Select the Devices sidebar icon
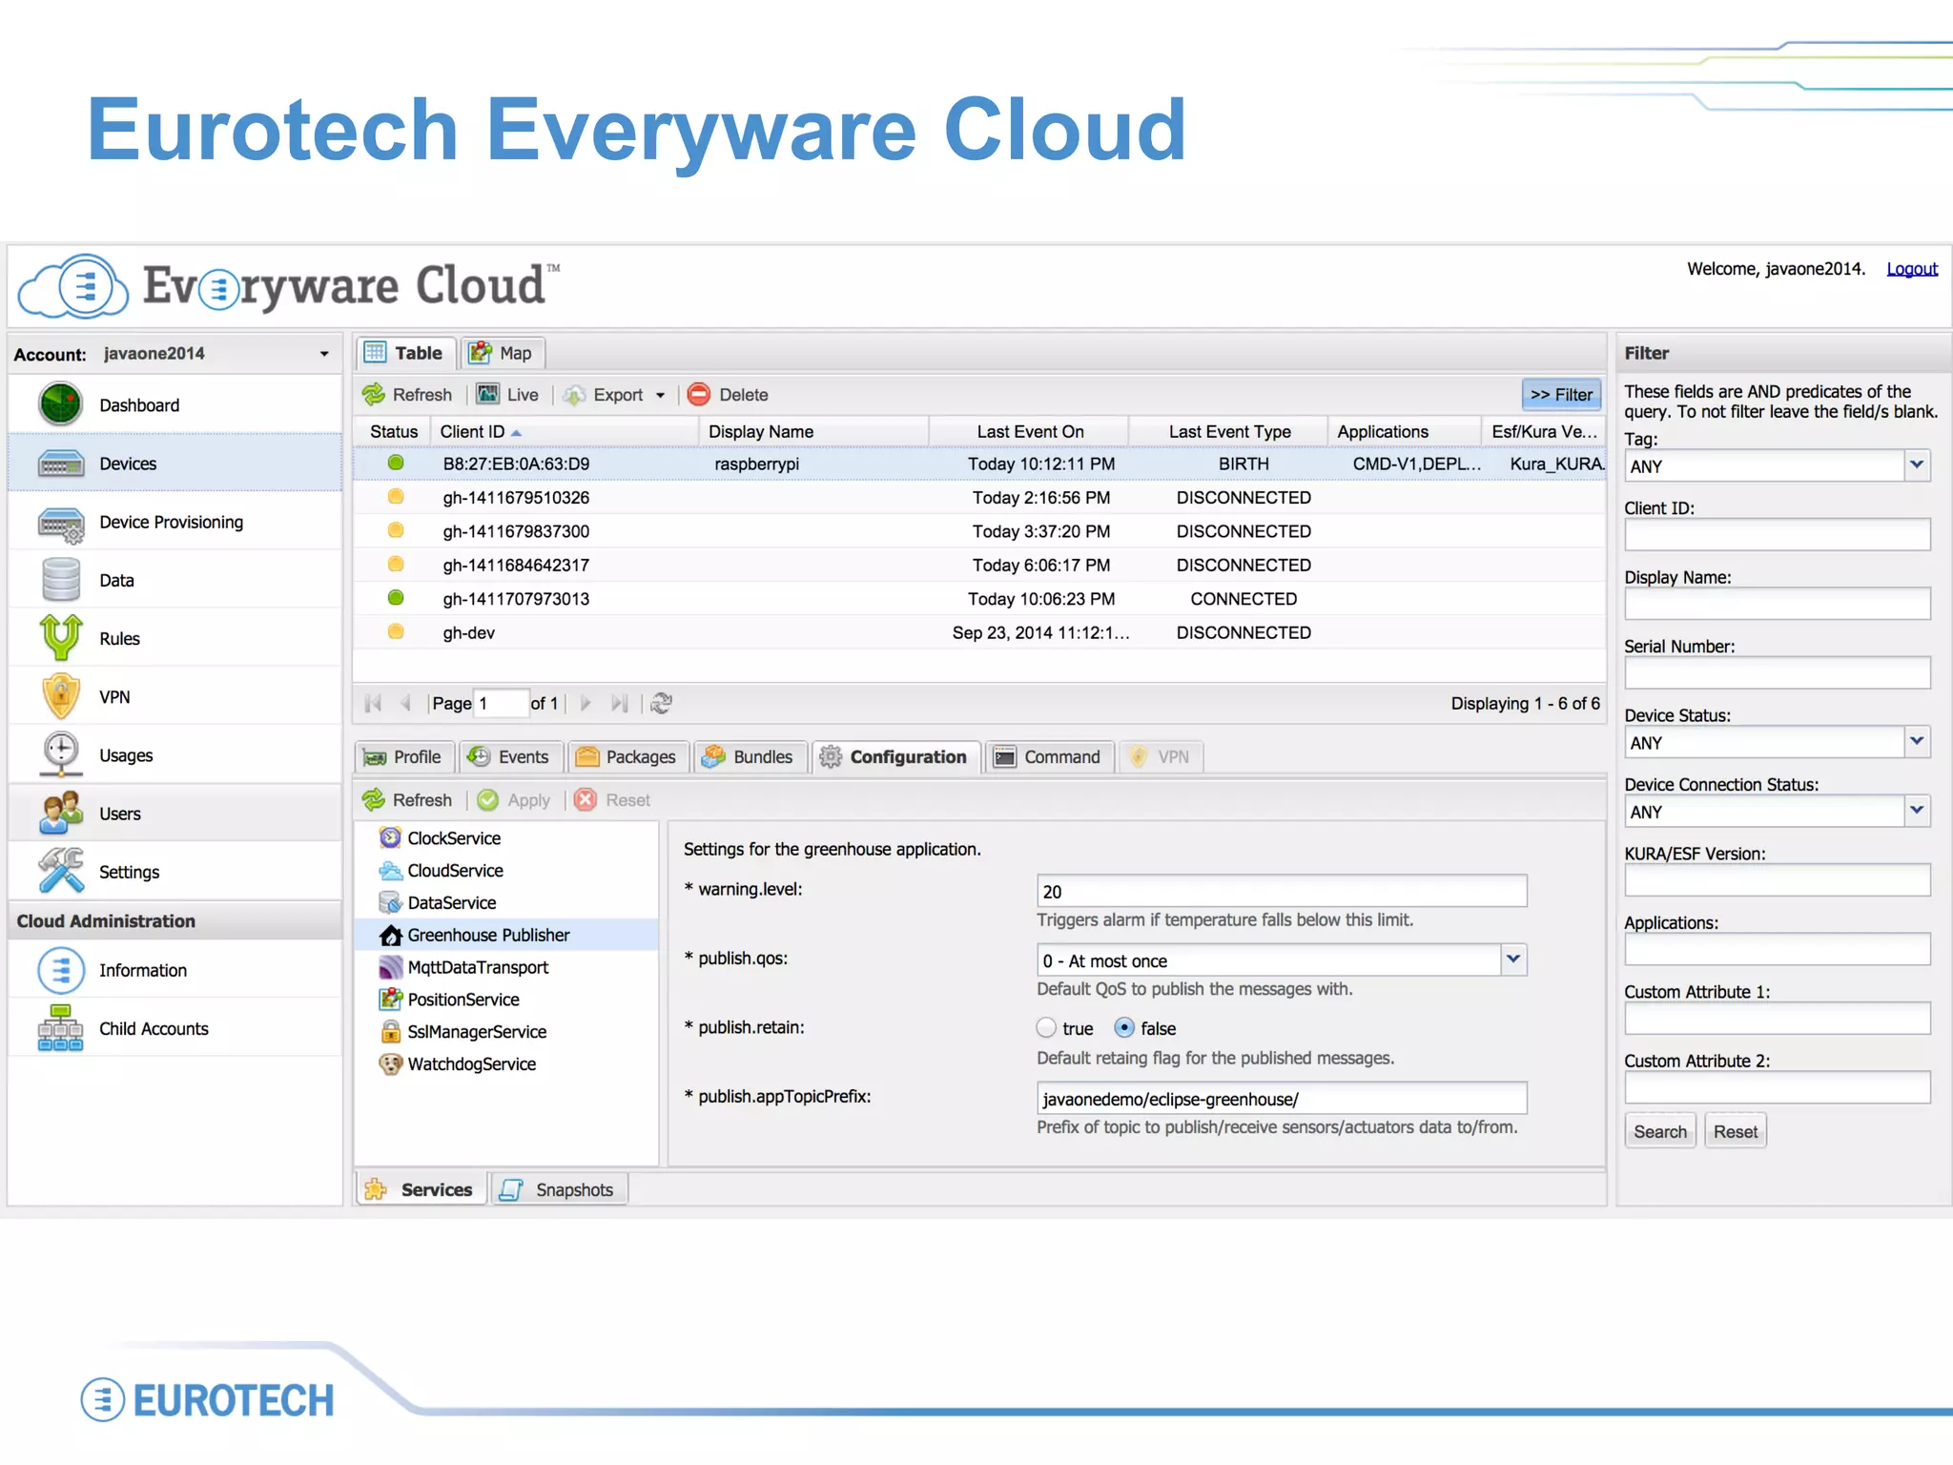Image resolution: width=1953 pixels, height=1465 pixels. tap(60, 464)
